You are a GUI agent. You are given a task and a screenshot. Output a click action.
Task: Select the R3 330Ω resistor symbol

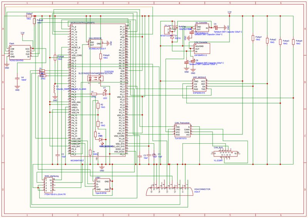90,153
